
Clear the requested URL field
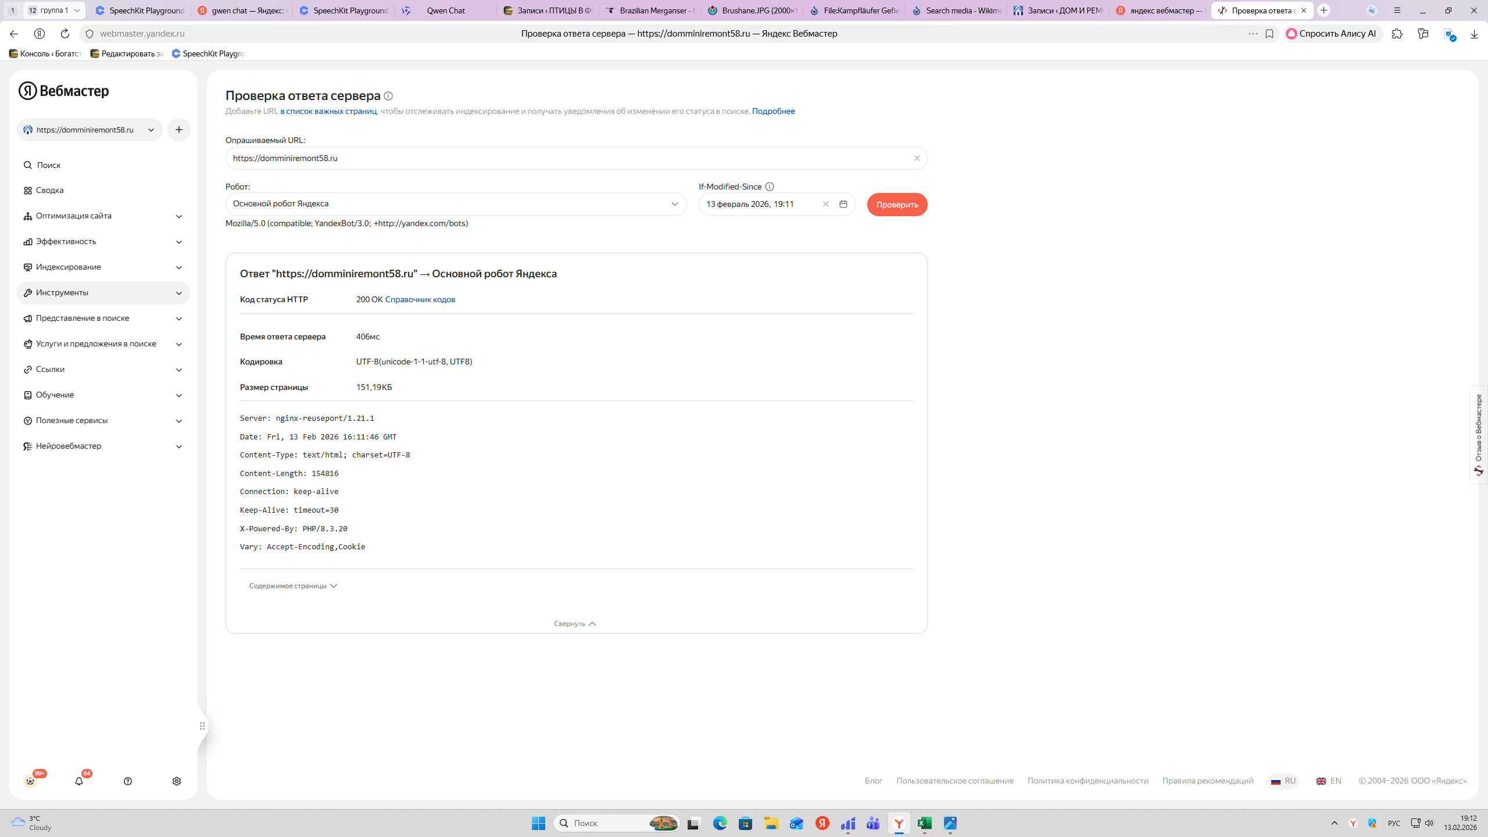click(x=917, y=158)
